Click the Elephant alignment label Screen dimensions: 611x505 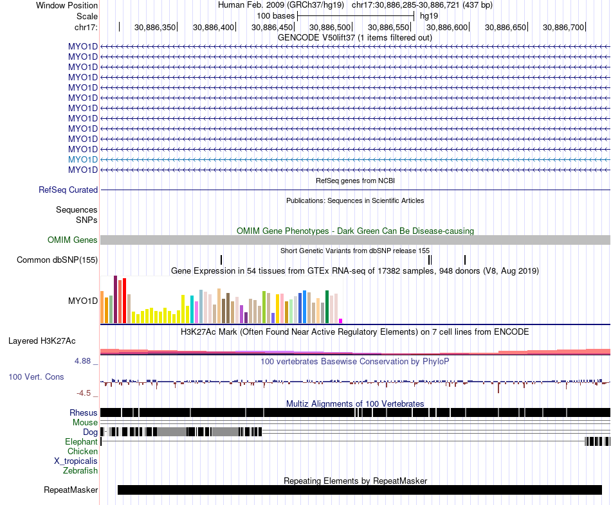point(81,442)
